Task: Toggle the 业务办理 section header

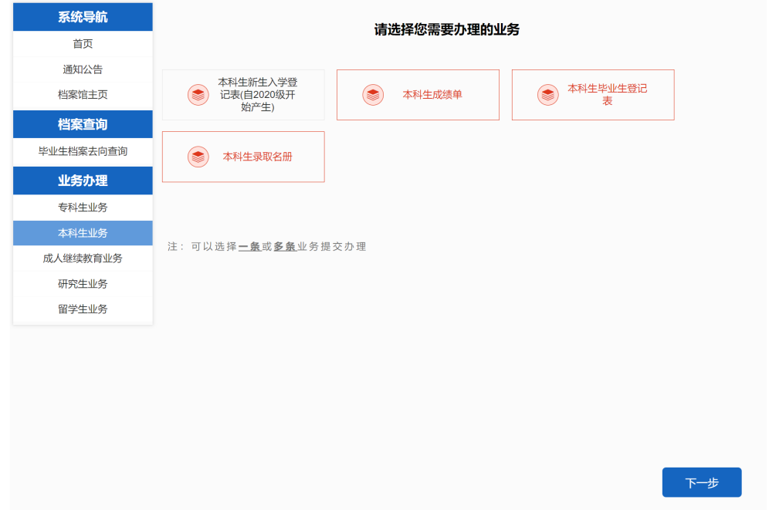Action: point(83,181)
